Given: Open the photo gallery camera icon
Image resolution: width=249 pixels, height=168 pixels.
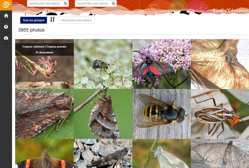Looking at the screenshot, I should tap(6, 38).
